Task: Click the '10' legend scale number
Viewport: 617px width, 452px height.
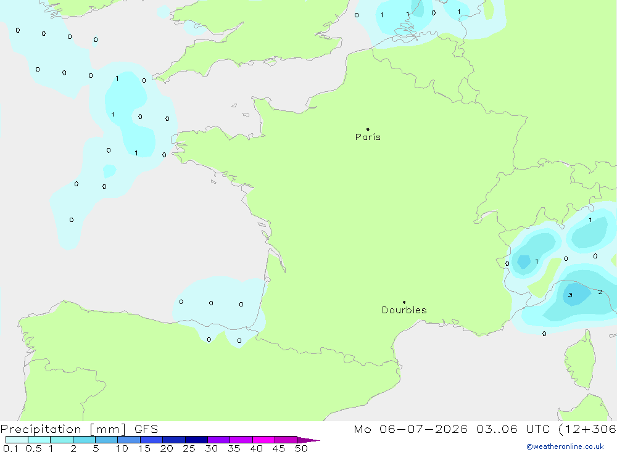Action: (x=122, y=448)
